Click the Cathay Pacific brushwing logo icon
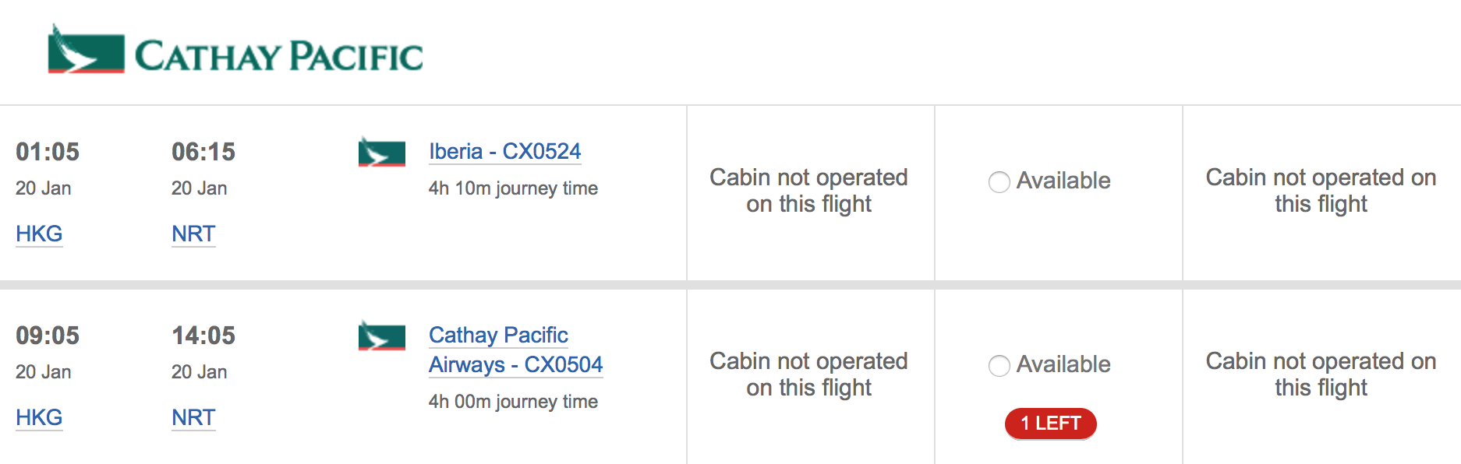The image size is (1461, 464). coord(86,49)
